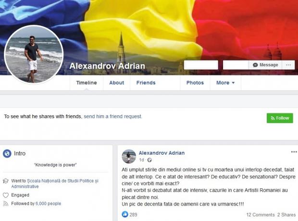Image resolution: width=298 pixels, height=221 pixels.
Task: Open the three-dots menu beside Message
Action: [x=288, y=65]
